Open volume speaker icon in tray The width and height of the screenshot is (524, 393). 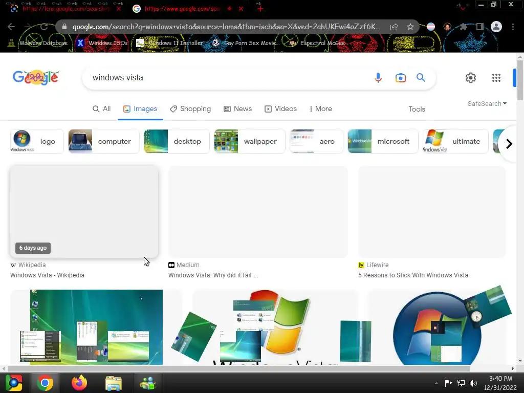click(x=473, y=383)
